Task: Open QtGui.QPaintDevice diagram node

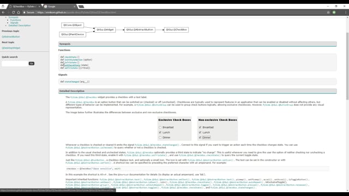Action: (x=73, y=34)
